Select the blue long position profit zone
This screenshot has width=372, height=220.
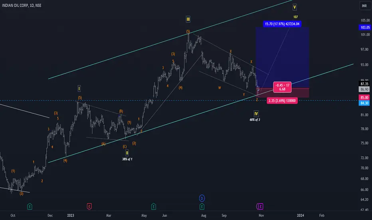[x=282, y=57]
